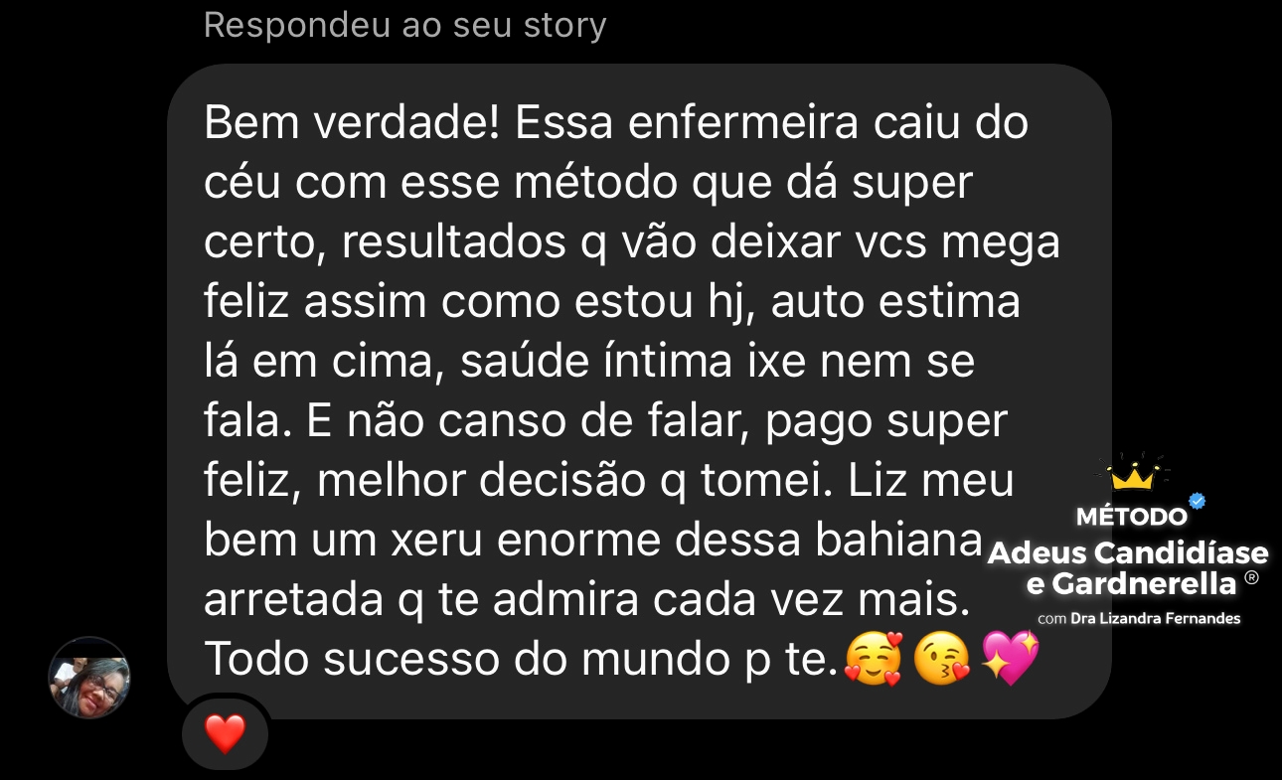1282x780 pixels.
Task: Open the sender's profile picture avatar
Action: [x=89, y=678]
